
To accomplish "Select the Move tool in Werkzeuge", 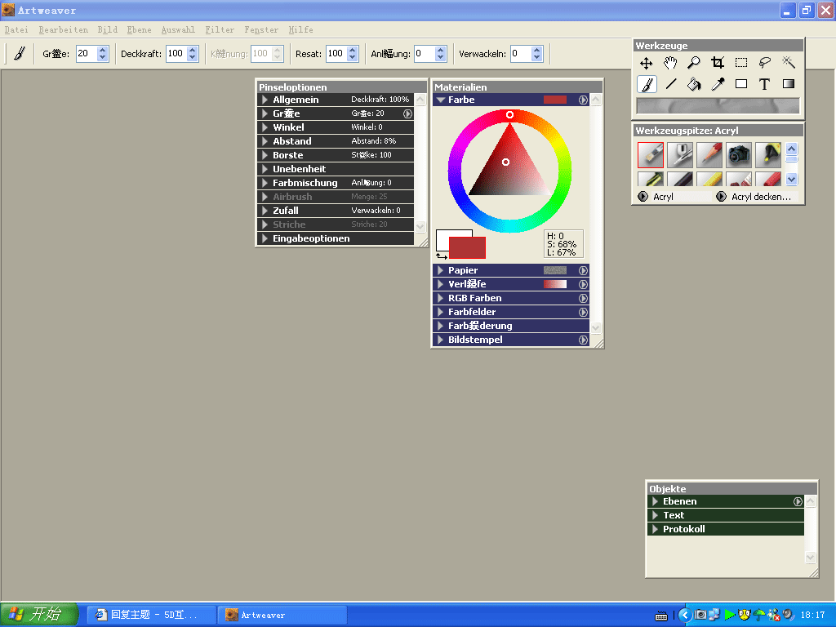I will (647, 64).
